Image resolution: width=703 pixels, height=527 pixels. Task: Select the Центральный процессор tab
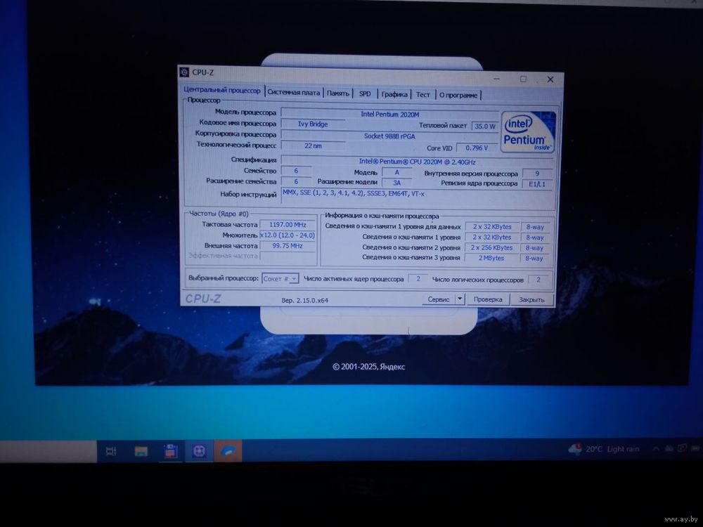point(222,90)
